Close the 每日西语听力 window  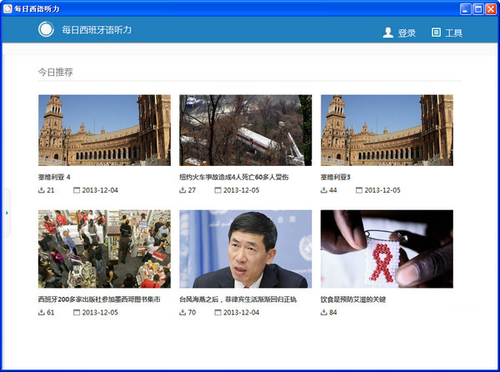tap(491, 9)
